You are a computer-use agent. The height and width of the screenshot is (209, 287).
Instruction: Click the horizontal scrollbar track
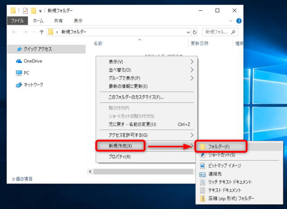[143, 171]
